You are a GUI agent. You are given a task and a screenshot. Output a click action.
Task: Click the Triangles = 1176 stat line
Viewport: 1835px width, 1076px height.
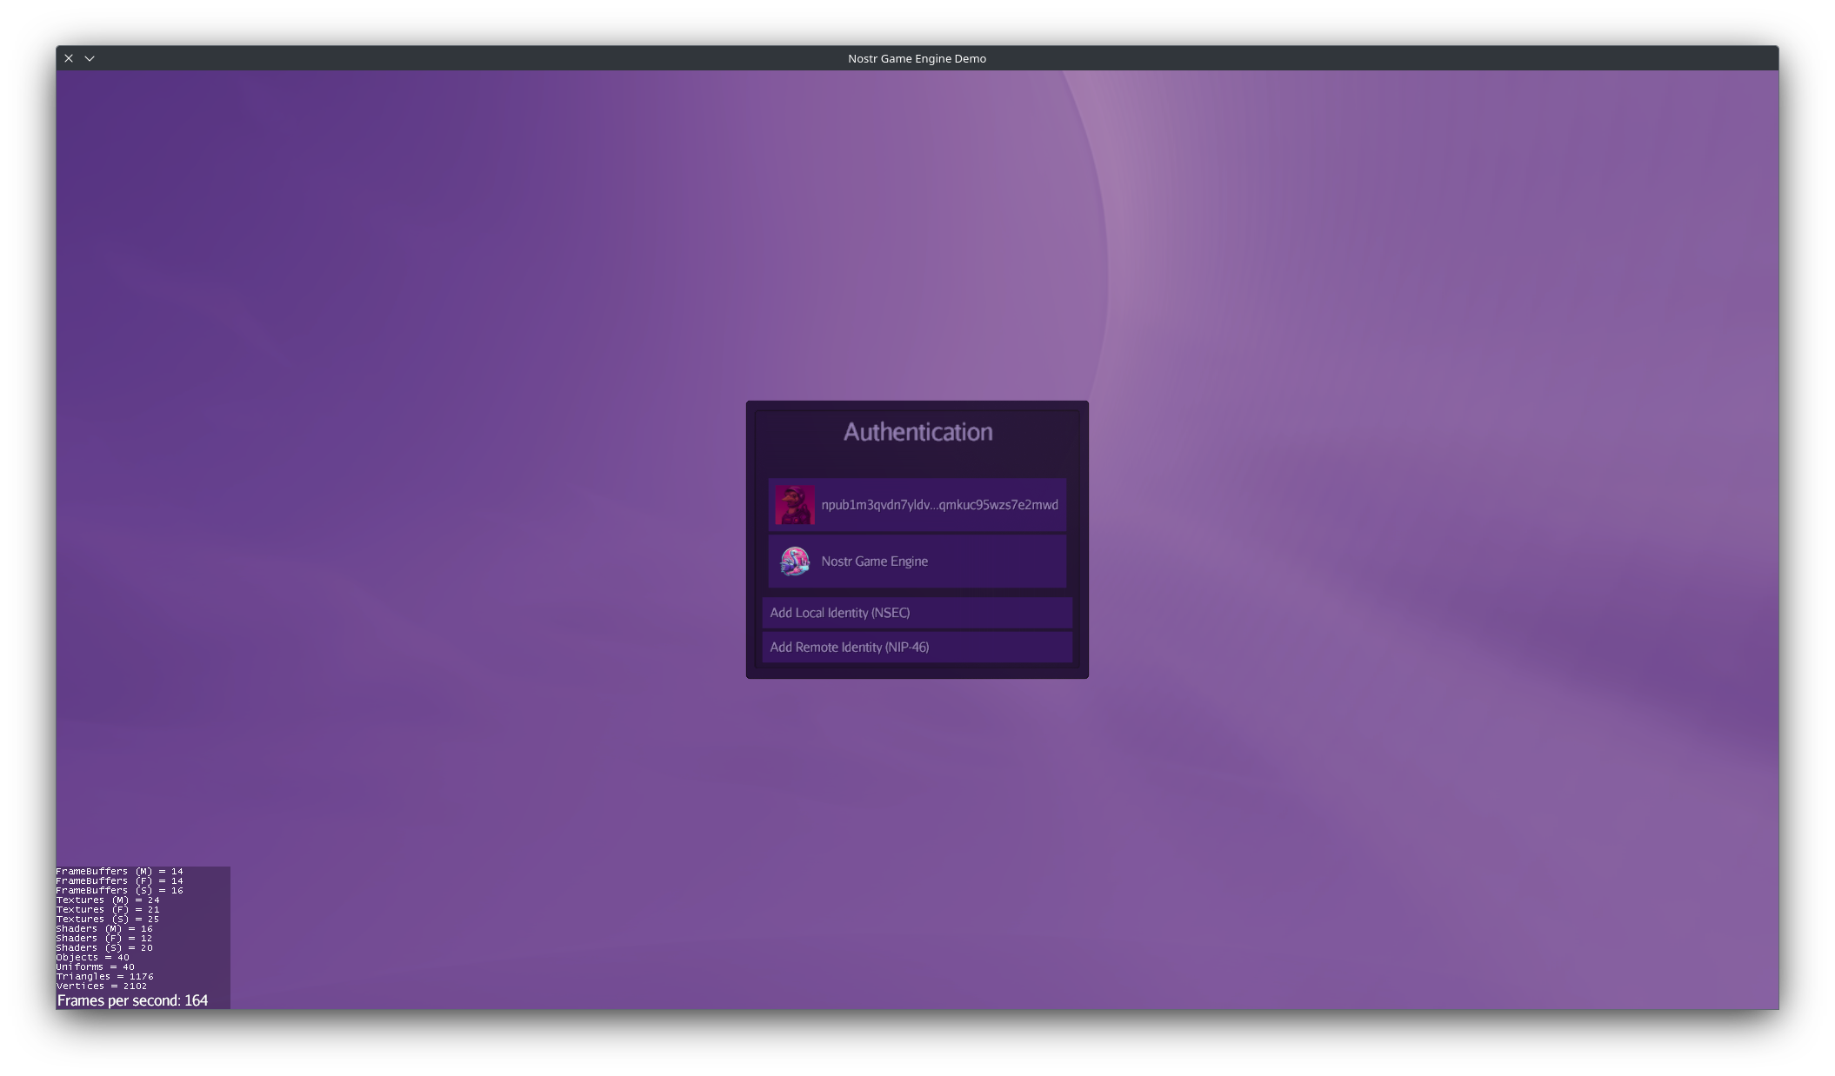coord(105,977)
